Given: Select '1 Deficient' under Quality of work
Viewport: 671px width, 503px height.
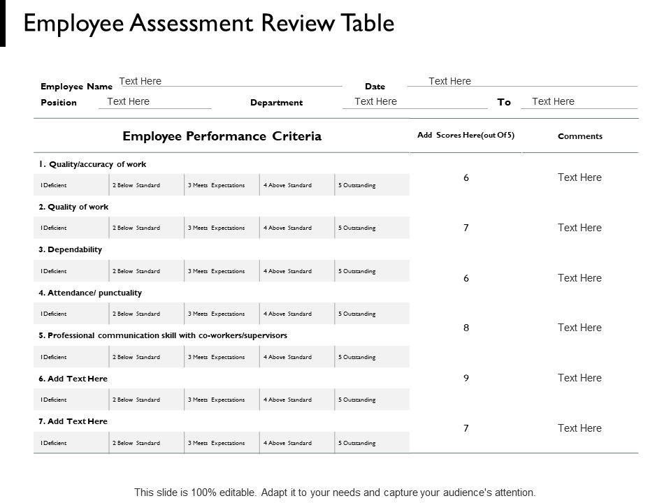Looking at the screenshot, I should tap(54, 228).
